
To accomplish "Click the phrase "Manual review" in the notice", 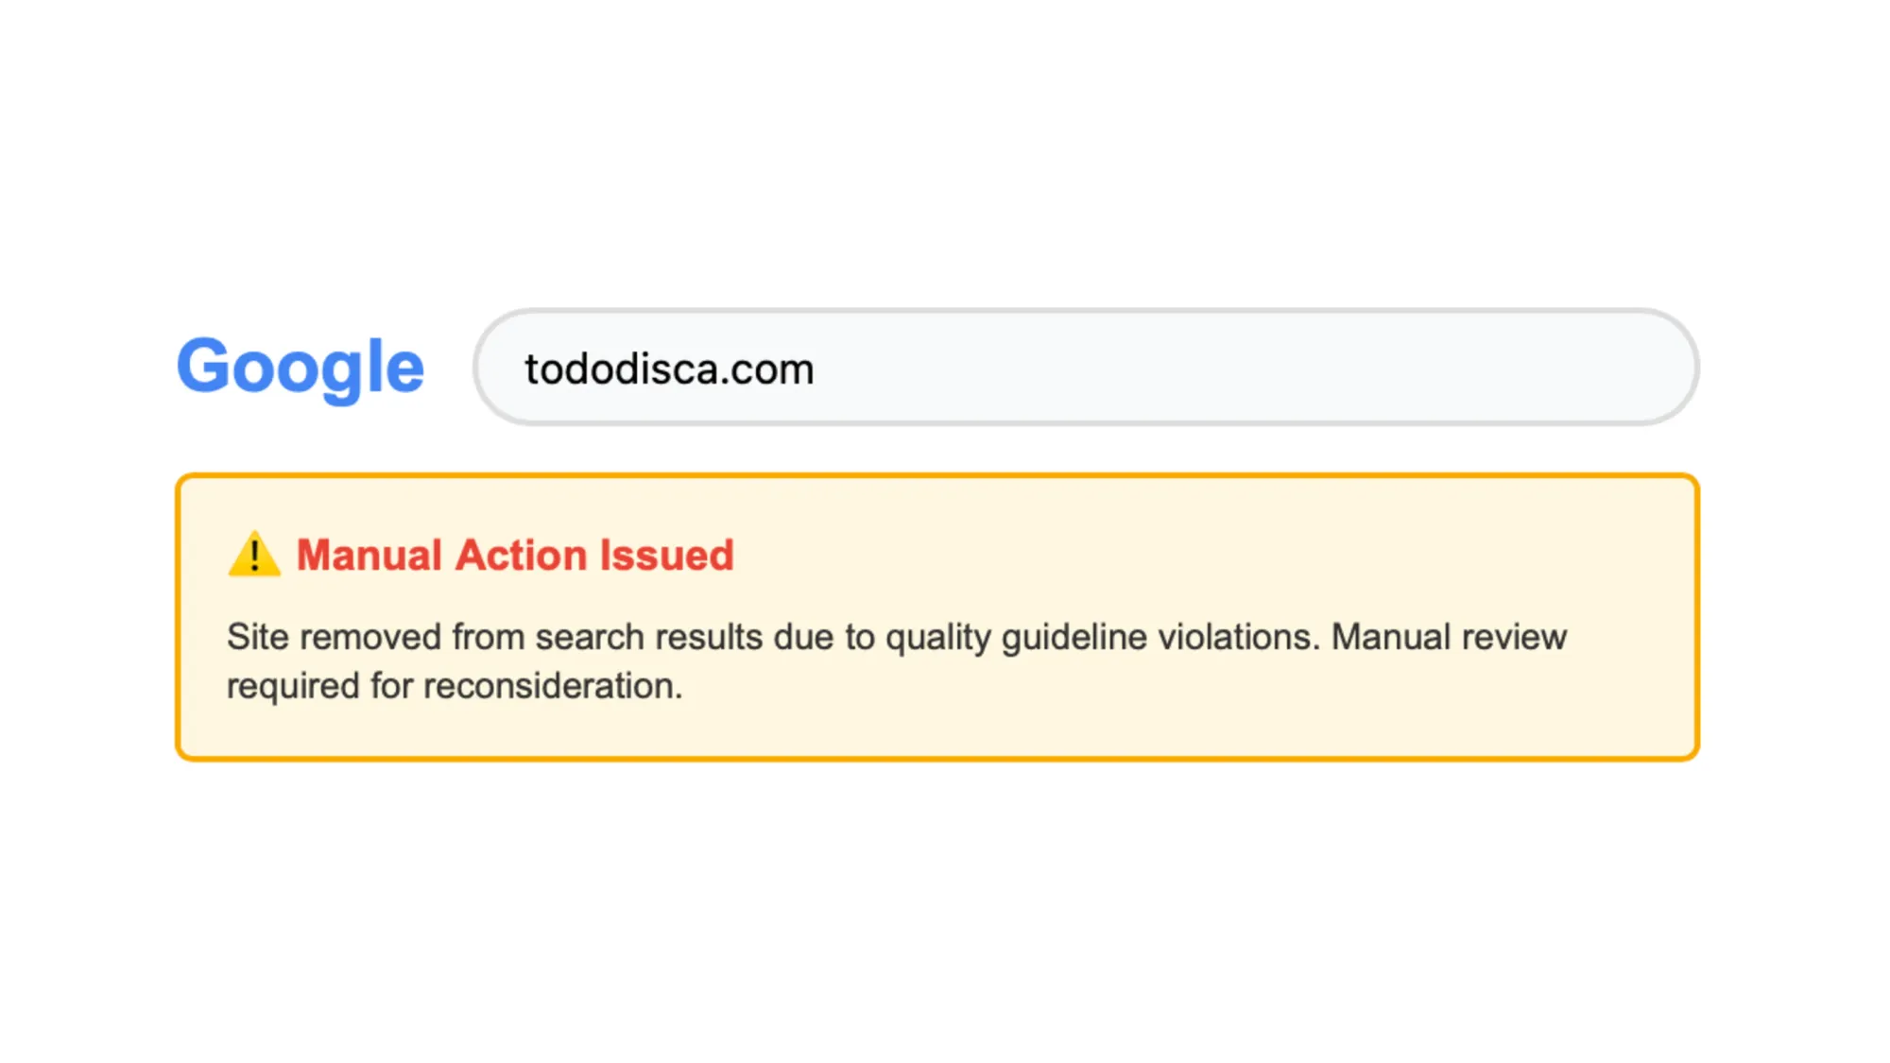I will coord(1449,637).
